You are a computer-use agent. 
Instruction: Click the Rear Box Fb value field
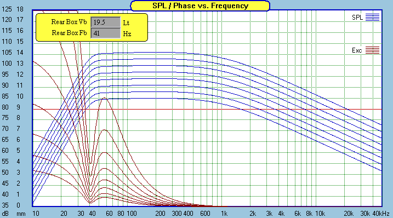pos(106,33)
